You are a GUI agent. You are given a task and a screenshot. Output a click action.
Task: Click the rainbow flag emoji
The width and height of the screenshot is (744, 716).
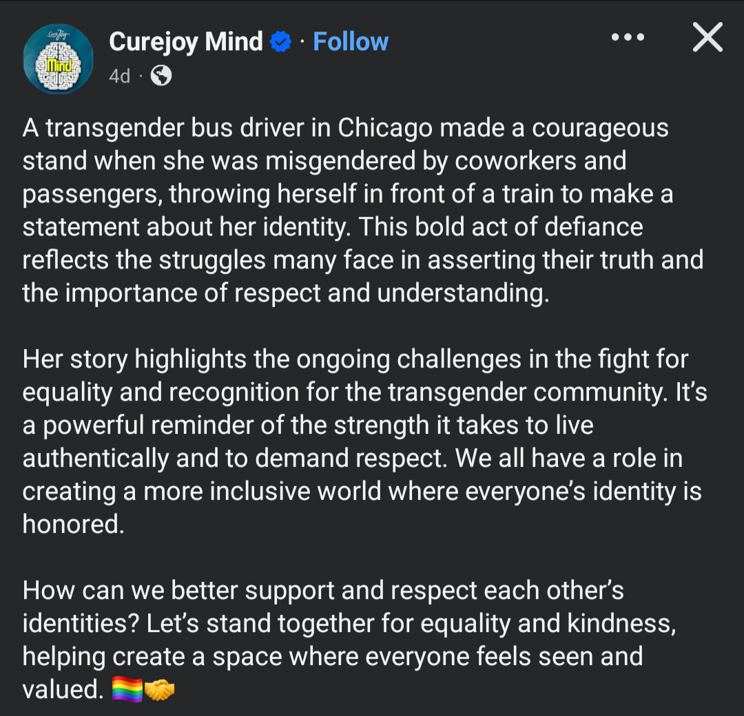pyautogui.click(x=127, y=690)
